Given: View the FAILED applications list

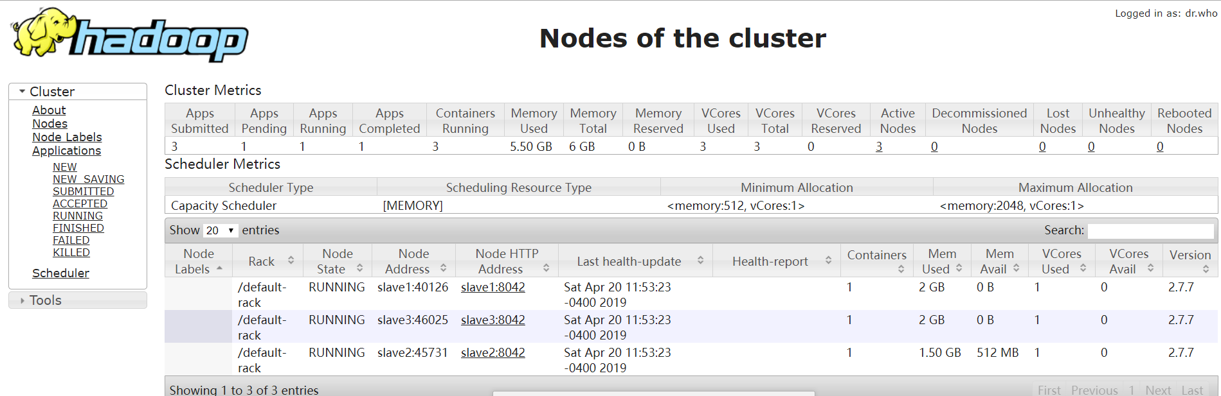Looking at the screenshot, I should point(71,239).
